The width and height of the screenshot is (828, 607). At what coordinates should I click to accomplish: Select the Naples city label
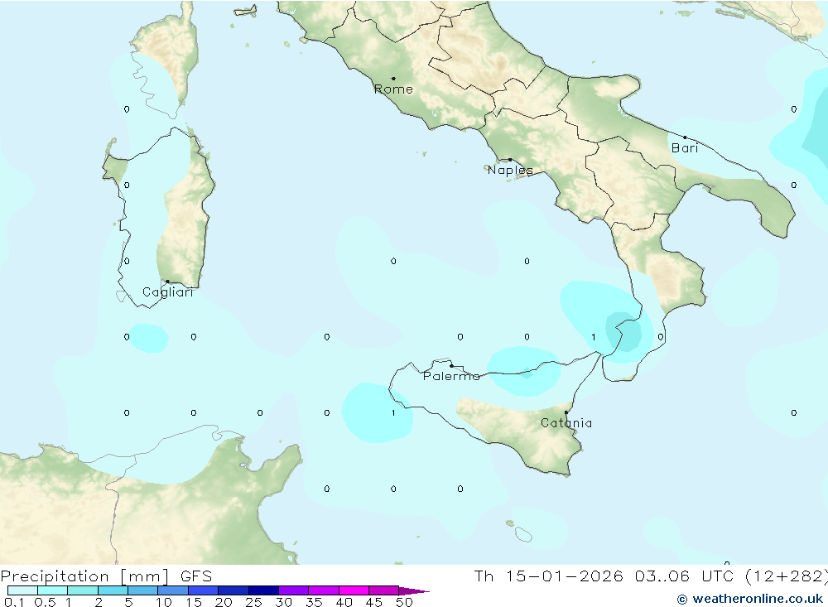[510, 170]
